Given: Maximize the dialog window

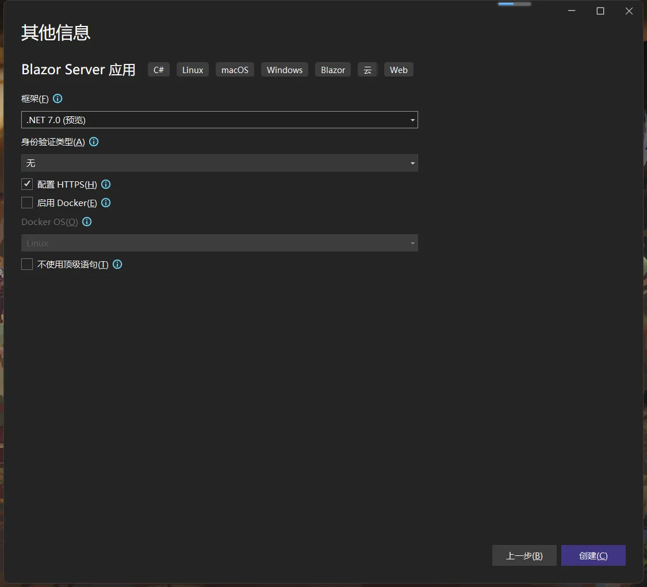Looking at the screenshot, I should [x=600, y=11].
